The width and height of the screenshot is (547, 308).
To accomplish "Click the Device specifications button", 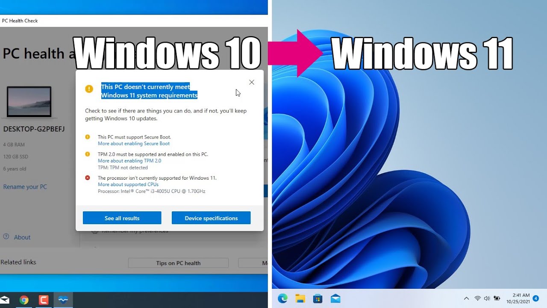I will [x=211, y=218].
